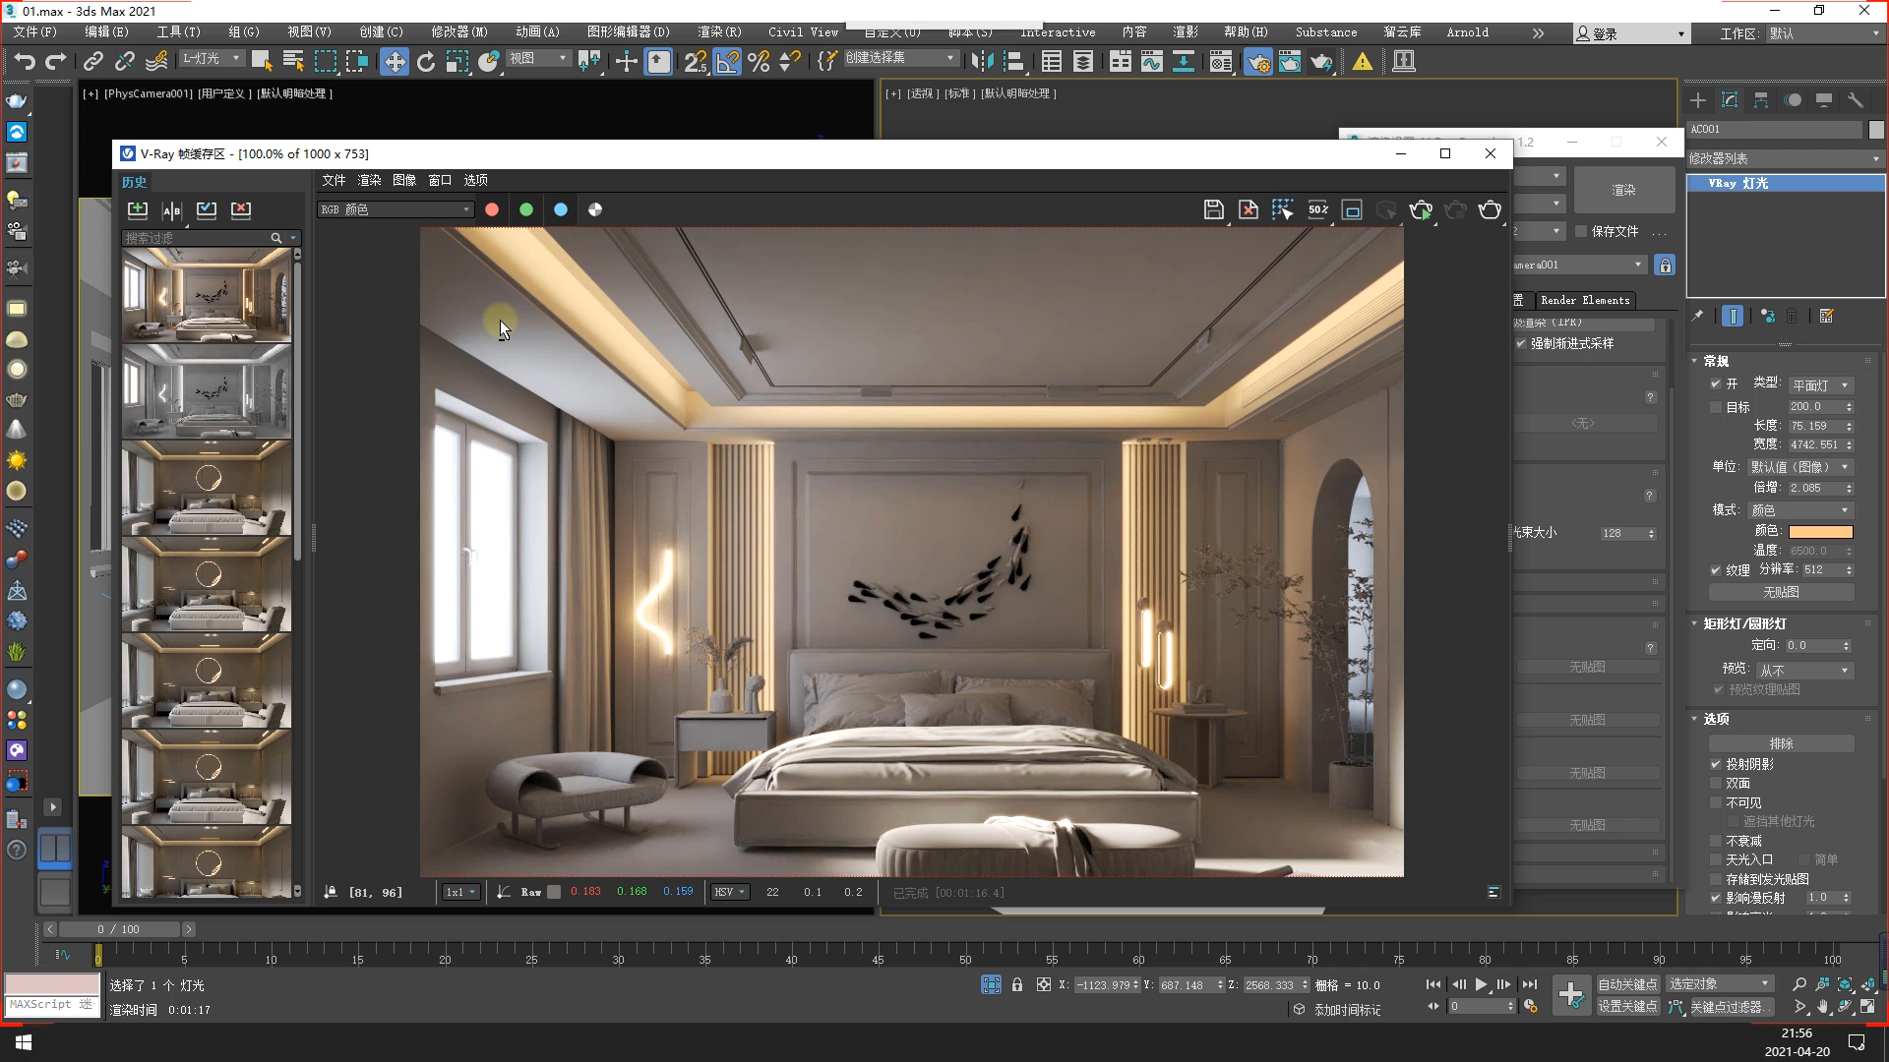Toggle the 不可见 checkbox

click(x=1716, y=802)
